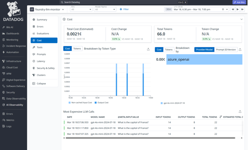Collapse the Cost section chevron

pos(241,19)
